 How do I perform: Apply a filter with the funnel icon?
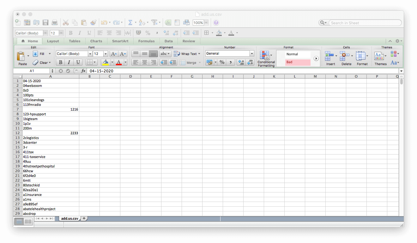click(x=154, y=22)
